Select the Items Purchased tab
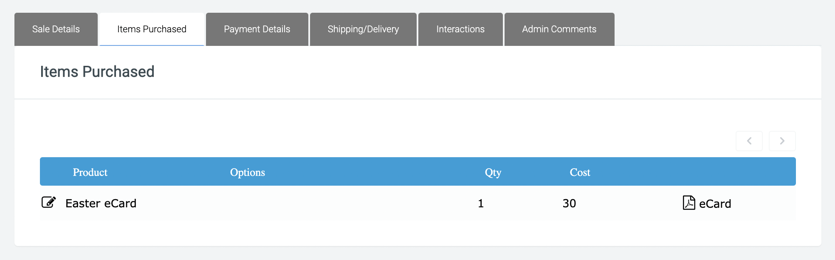This screenshot has width=835, height=260. [152, 29]
